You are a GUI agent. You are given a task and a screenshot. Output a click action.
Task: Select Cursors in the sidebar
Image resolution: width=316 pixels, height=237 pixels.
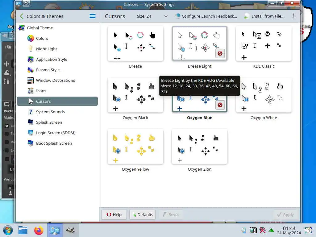[57, 101]
